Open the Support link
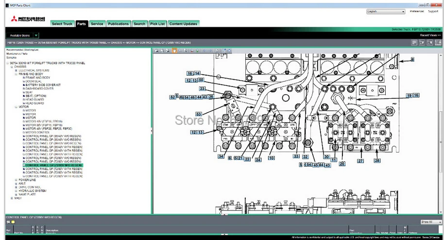Viewport: 444px width, 240px height. point(433,12)
